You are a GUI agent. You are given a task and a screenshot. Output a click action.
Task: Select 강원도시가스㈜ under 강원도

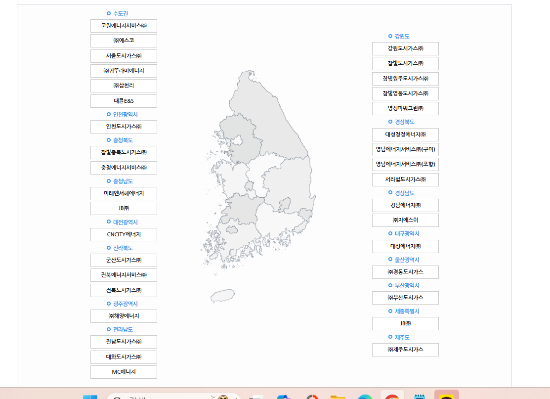click(405, 49)
